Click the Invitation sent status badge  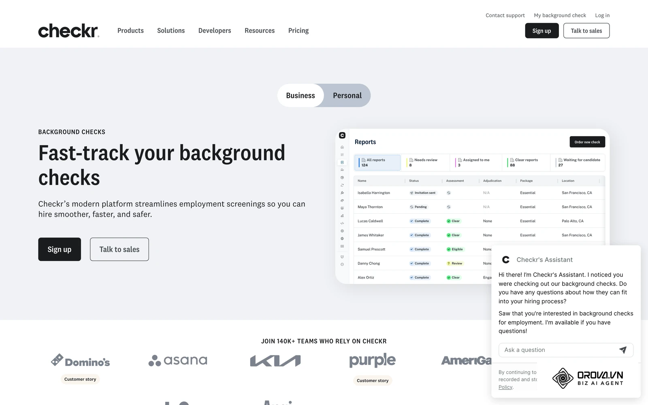pos(423,193)
